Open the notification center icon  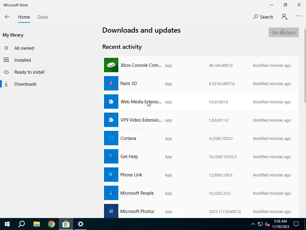pyautogui.click(x=296, y=224)
